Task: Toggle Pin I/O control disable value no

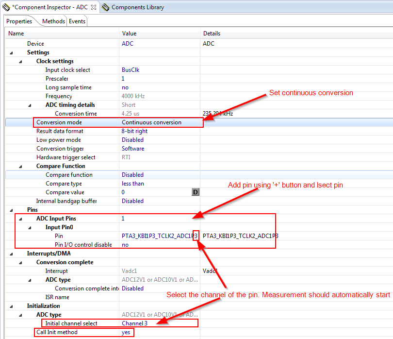Action: click(125, 245)
